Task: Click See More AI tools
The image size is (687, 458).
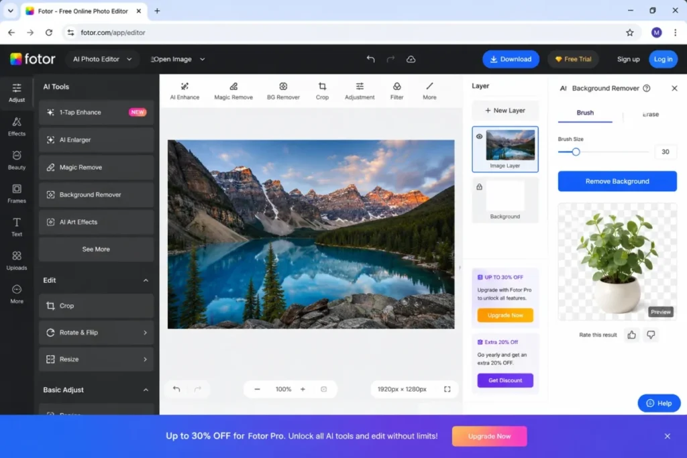Action: [x=96, y=249]
